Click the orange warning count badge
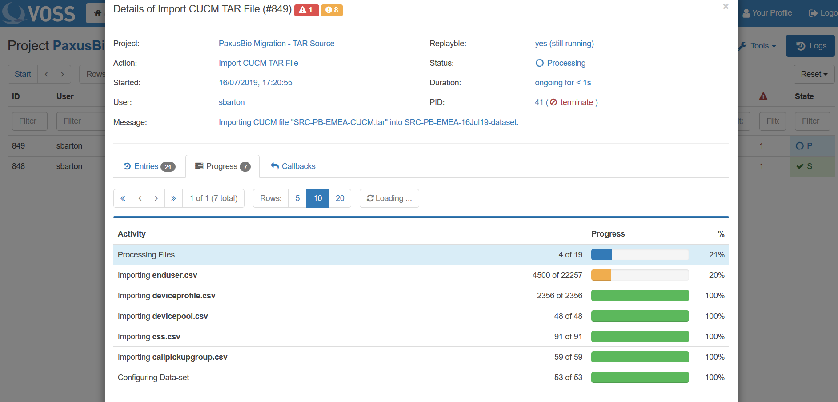 332,10
